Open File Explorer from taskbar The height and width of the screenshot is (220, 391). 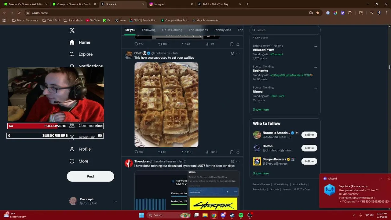coord(205,215)
